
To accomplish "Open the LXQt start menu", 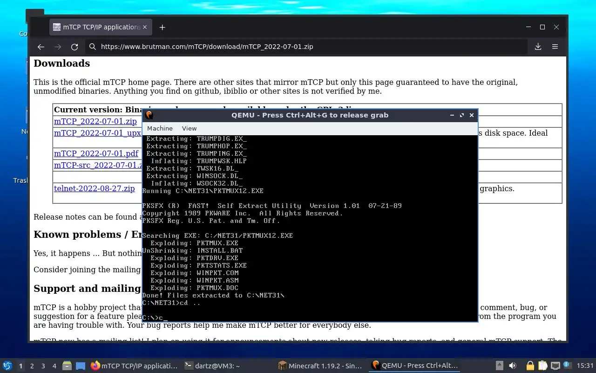I will [7, 366].
